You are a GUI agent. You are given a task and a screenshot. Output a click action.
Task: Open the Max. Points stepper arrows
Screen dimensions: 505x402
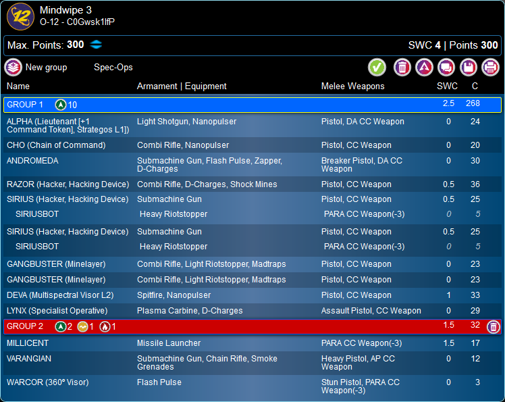pos(96,45)
